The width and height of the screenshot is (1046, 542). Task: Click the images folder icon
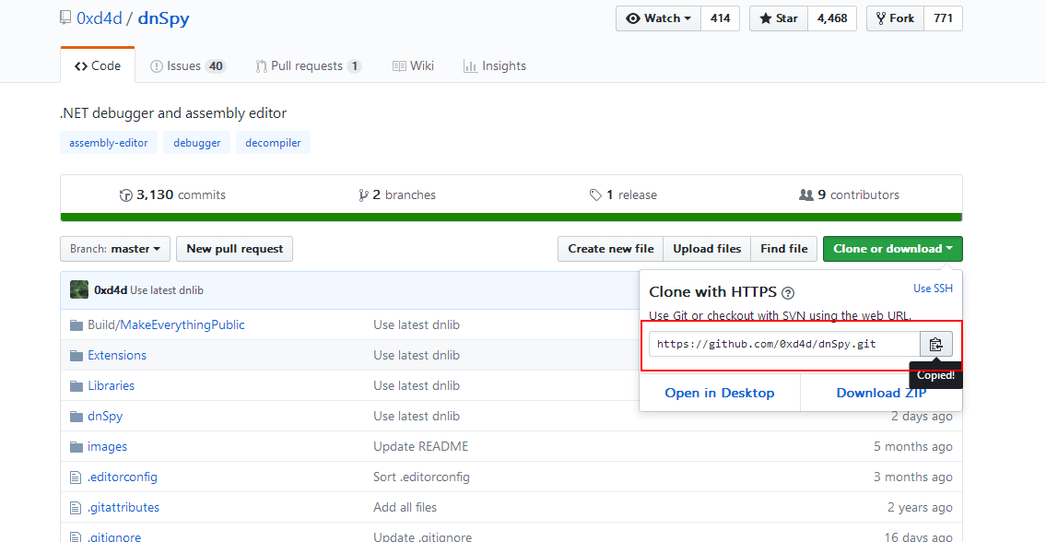pos(76,446)
